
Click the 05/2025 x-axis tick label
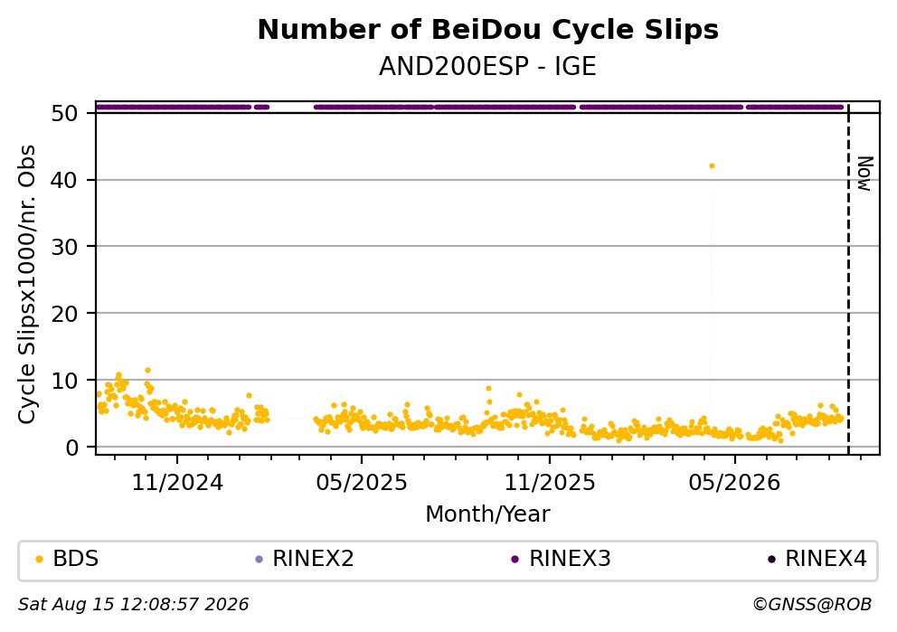(x=362, y=483)
